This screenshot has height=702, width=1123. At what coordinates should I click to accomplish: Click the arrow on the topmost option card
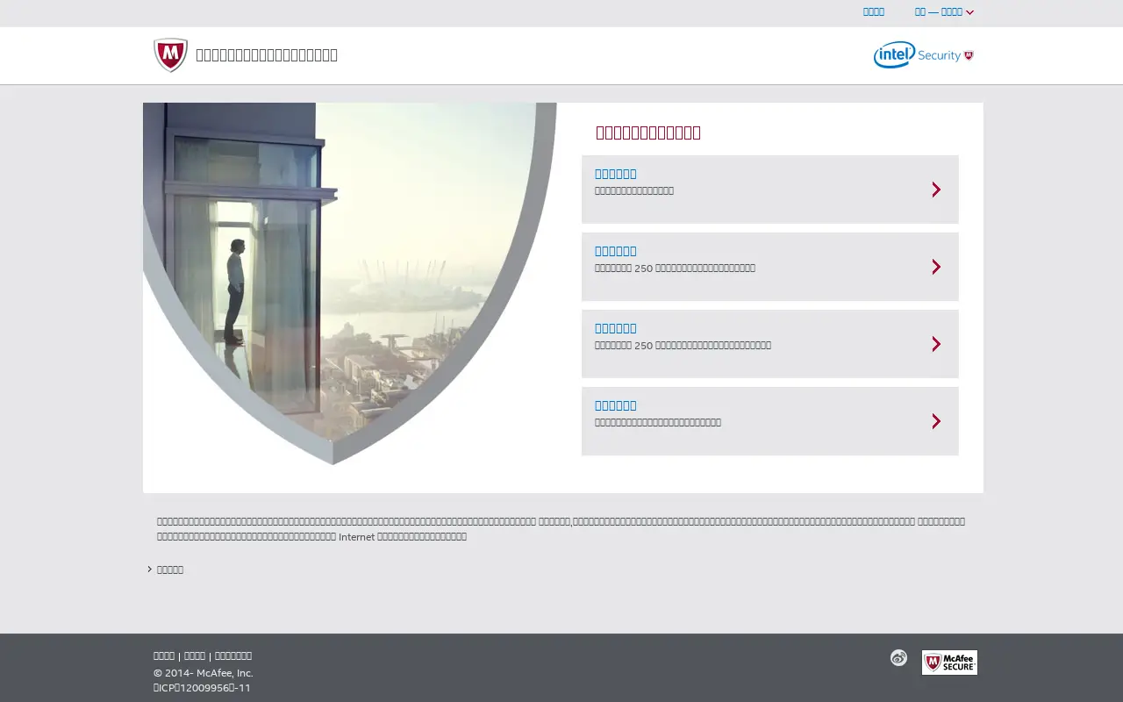[x=936, y=190]
